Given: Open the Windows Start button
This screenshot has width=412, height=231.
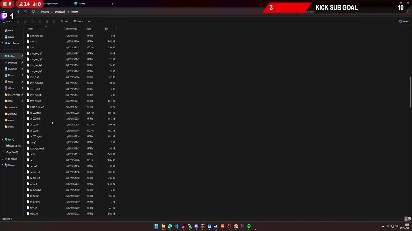Looking at the screenshot, I should [x=156, y=227].
